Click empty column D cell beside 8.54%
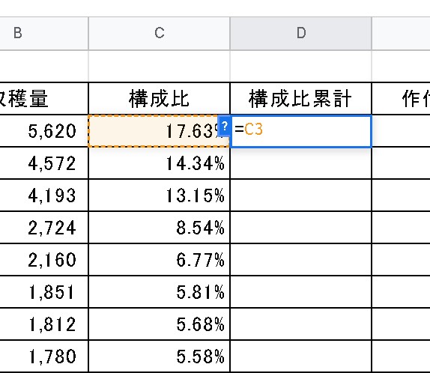The image size is (430, 373). (301, 228)
